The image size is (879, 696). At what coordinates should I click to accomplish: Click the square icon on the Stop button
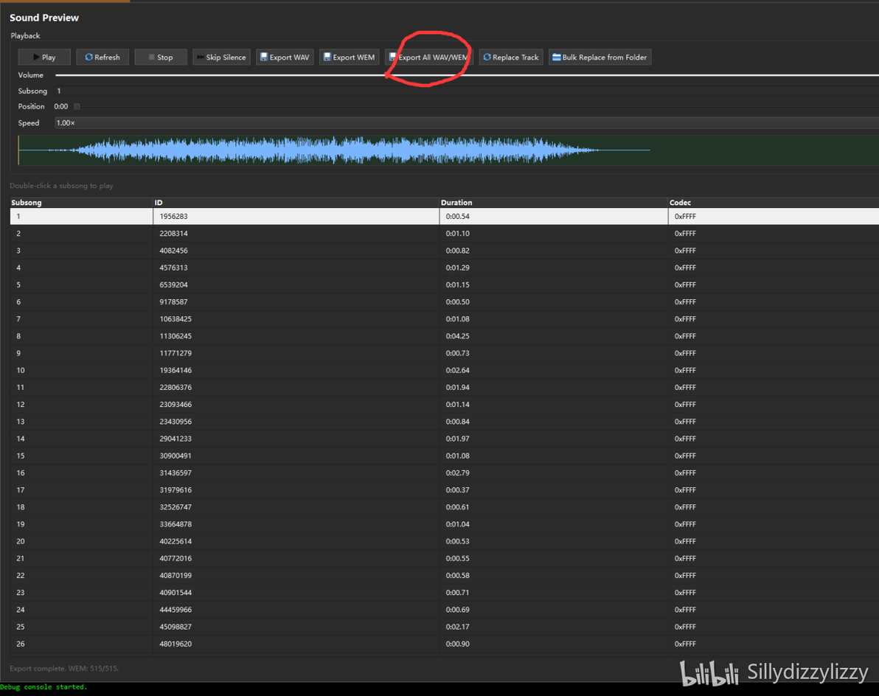[x=151, y=58]
